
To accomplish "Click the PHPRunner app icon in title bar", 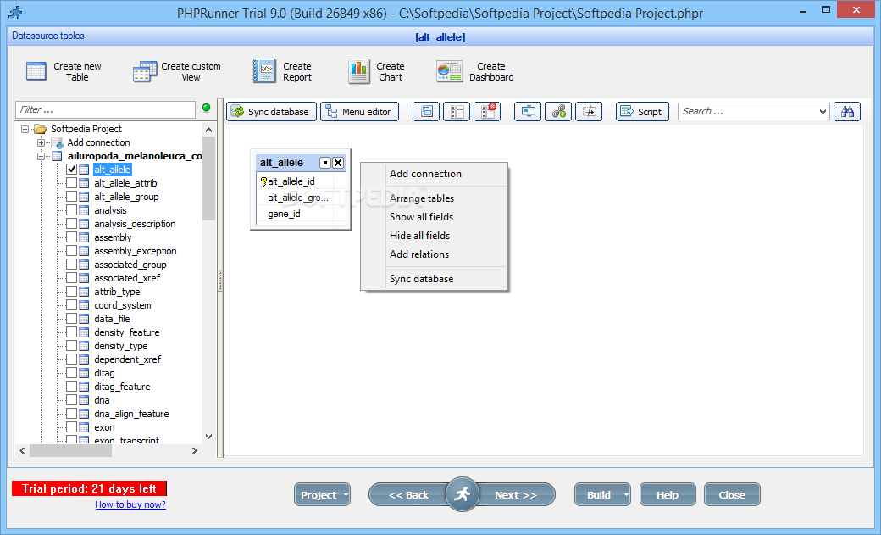I will point(16,13).
